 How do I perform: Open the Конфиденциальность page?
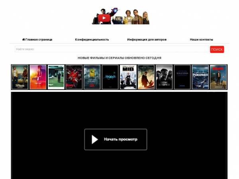tap(92, 39)
